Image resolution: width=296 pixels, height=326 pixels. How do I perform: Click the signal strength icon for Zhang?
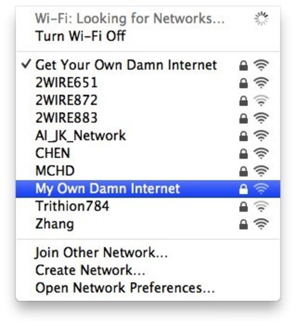tap(261, 224)
